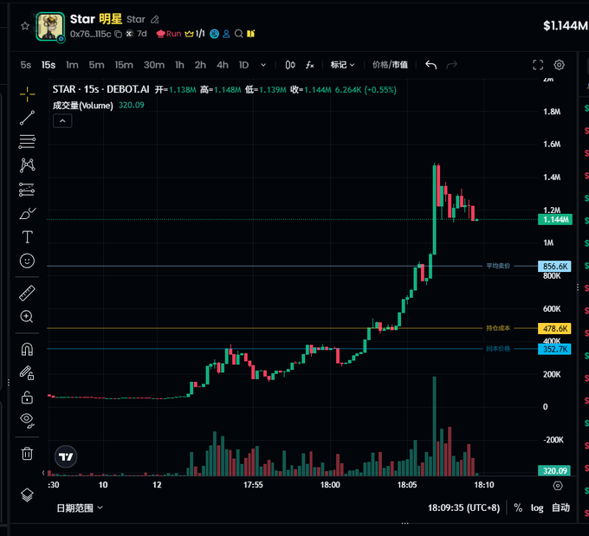The width and height of the screenshot is (589, 536).
Task: Toggle magnet mode snapping
Action: pos(27,349)
